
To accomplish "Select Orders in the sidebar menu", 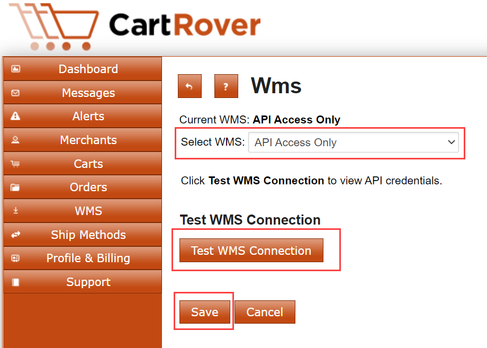I will [83, 187].
